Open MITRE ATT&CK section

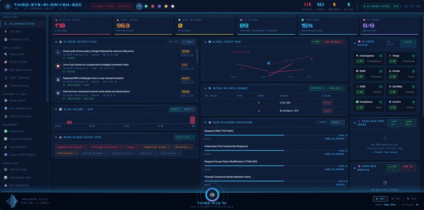(x=18, y=62)
